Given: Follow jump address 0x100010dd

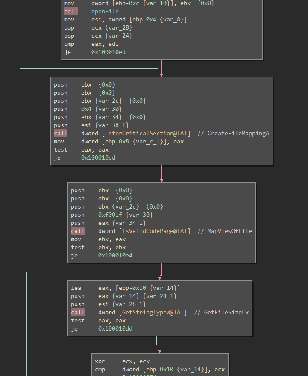Looking at the screenshot, I should tap(115, 329).
